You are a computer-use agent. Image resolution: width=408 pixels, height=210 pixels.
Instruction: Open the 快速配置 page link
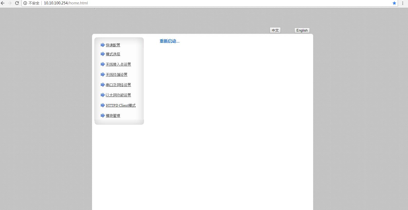(113, 45)
